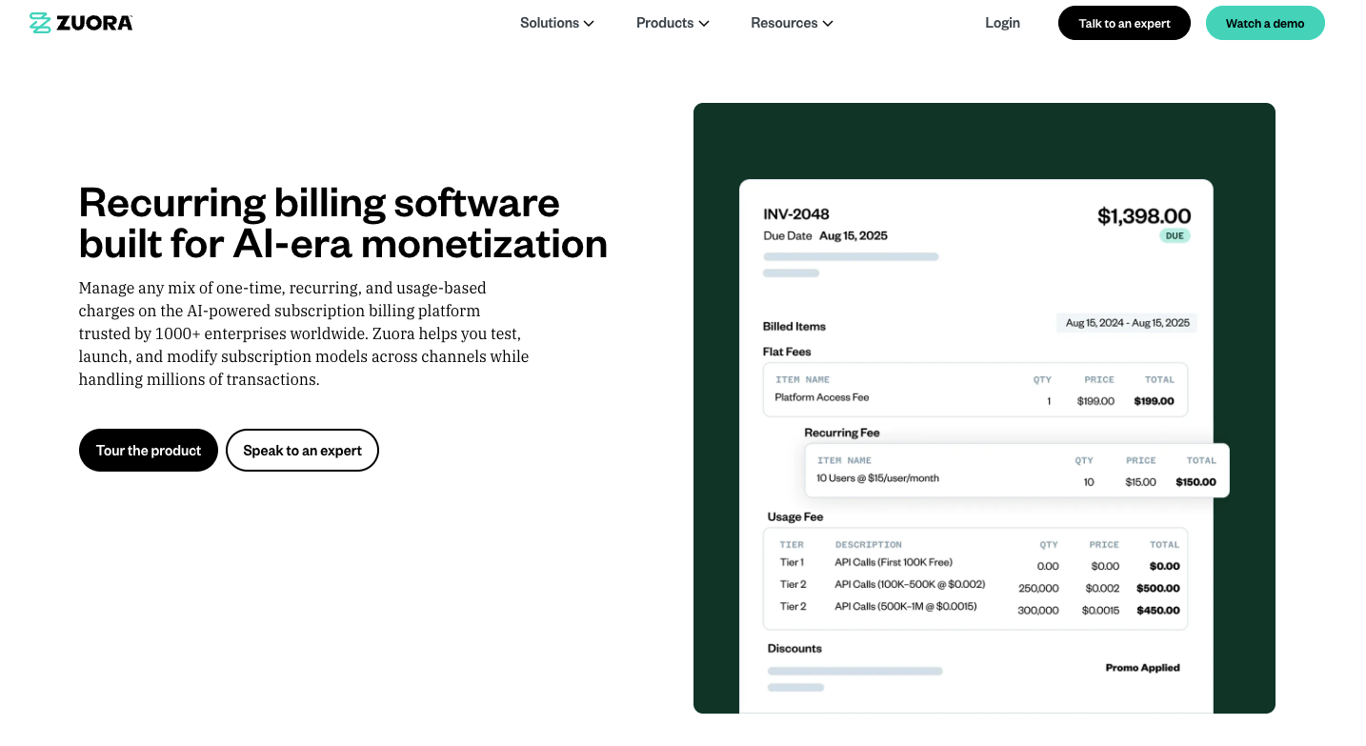The image size is (1366, 746).
Task: Click the Zuora logo
Action: coord(81,23)
